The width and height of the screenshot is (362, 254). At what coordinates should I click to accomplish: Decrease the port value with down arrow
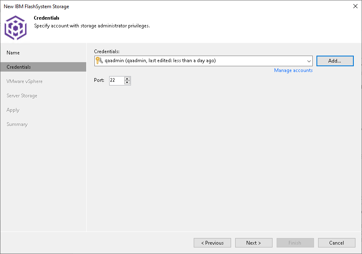tap(127, 83)
